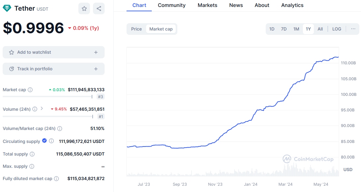
Task: Click the 115,086,550,407 USDT total supply
Action: pyautogui.click(x=80, y=154)
